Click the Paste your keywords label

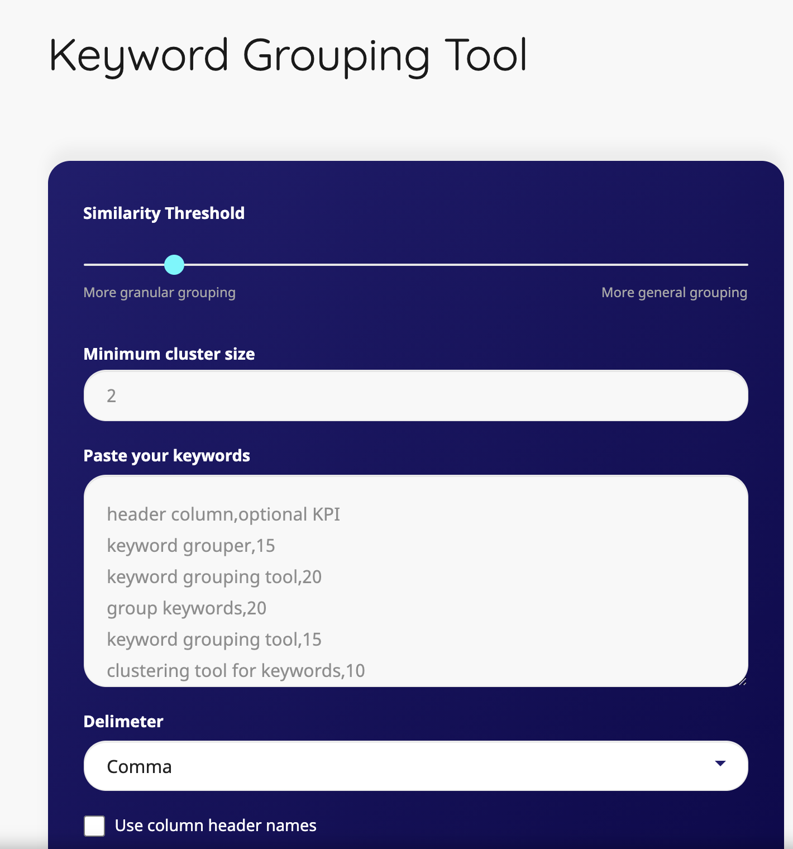[166, 456]
